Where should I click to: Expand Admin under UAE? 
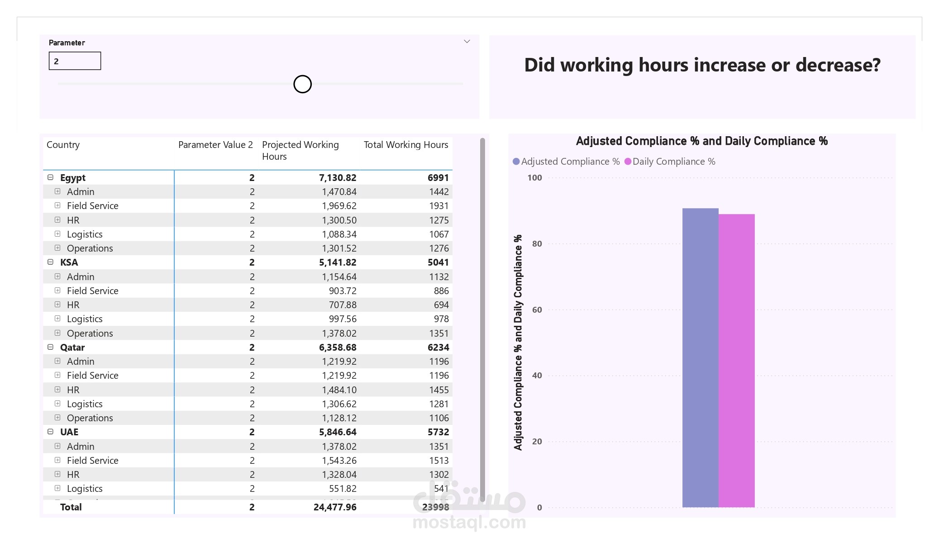[57, 446]
